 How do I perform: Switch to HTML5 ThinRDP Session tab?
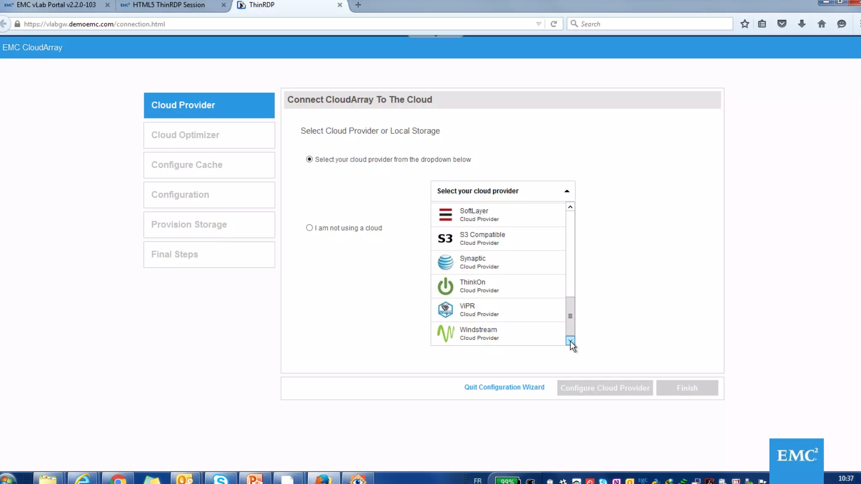click(x=169, y=5)
